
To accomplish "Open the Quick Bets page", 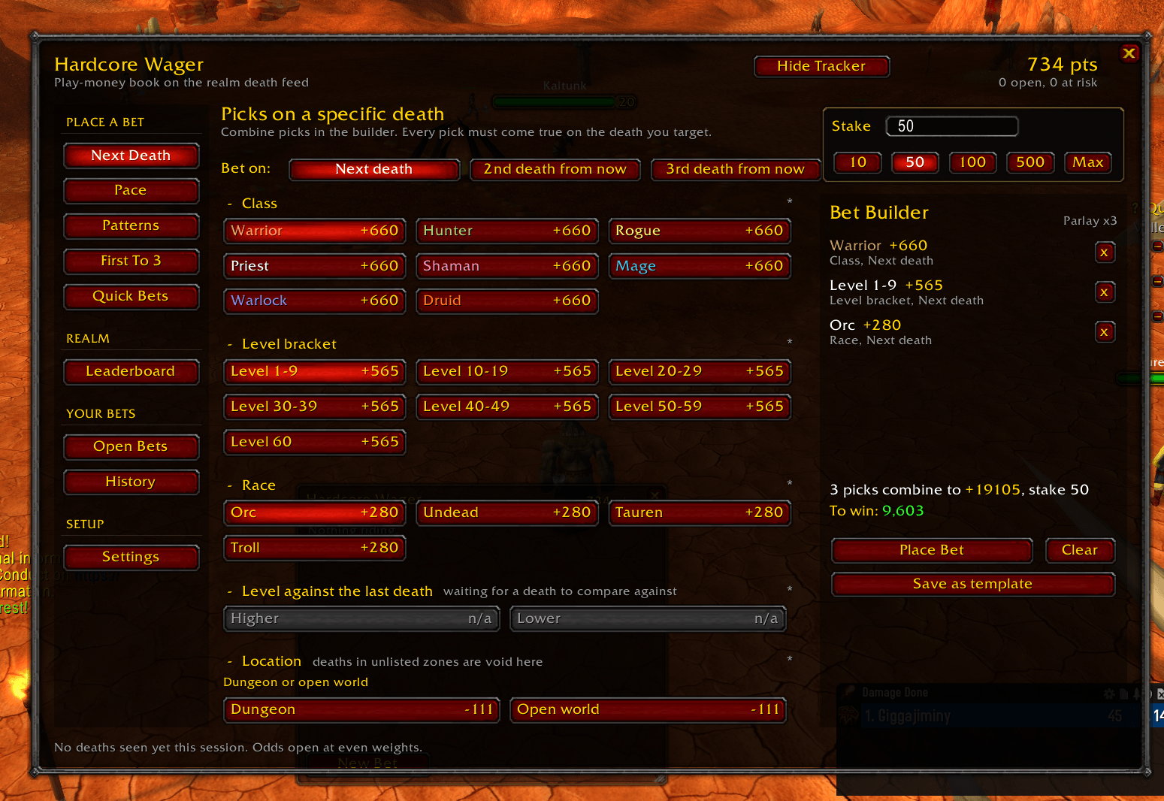I will coord(132,297).
